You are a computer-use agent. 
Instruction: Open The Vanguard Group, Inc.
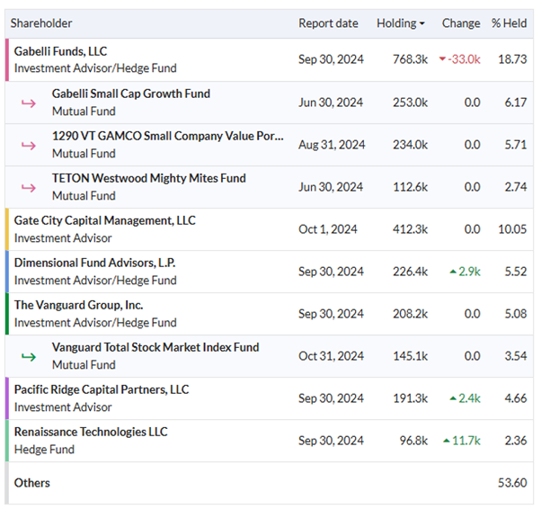tap(78, 305)
